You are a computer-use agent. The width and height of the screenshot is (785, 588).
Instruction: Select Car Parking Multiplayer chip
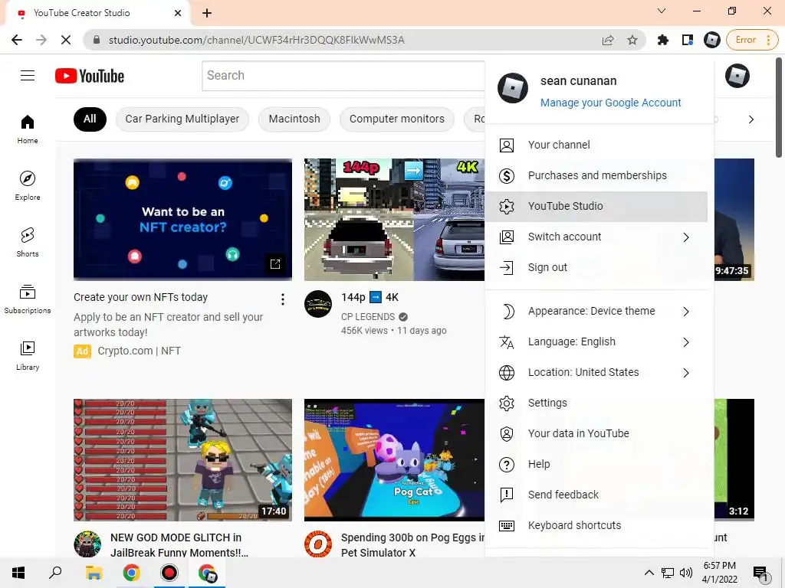point(182,119)
